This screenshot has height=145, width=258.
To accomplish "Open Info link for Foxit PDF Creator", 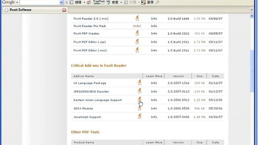I will pyautogui.click(x=154, y=33).
